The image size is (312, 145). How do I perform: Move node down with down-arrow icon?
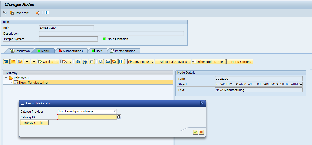click(27, 62)
